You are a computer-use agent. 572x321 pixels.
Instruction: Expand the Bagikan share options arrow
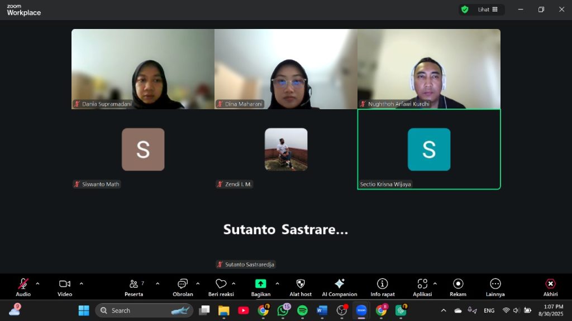point(277,284)
